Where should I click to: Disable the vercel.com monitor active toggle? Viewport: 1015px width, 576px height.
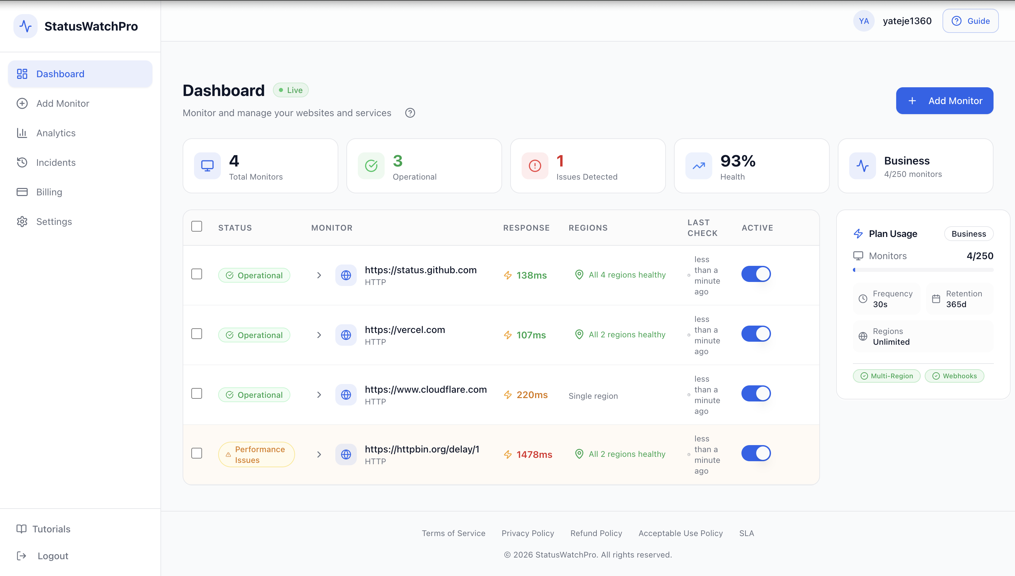(756, 334)
